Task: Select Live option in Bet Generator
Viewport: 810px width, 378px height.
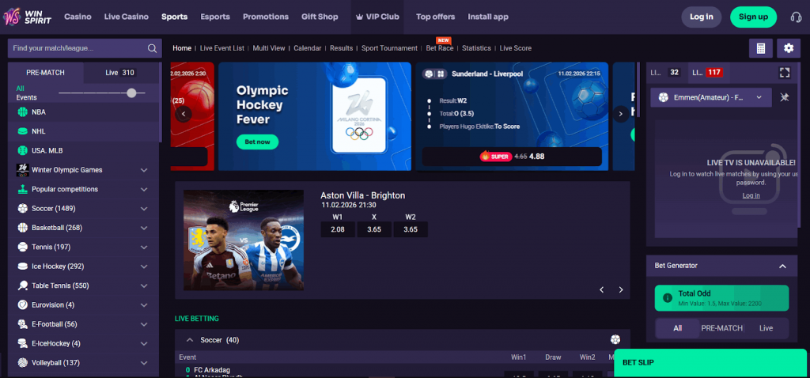Action: click(766, 327)
